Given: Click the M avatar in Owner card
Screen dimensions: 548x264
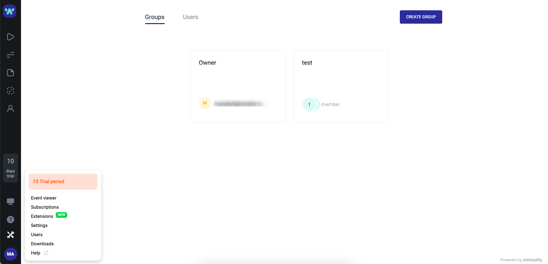Looking at the screenshot, I should click(205, 103).
